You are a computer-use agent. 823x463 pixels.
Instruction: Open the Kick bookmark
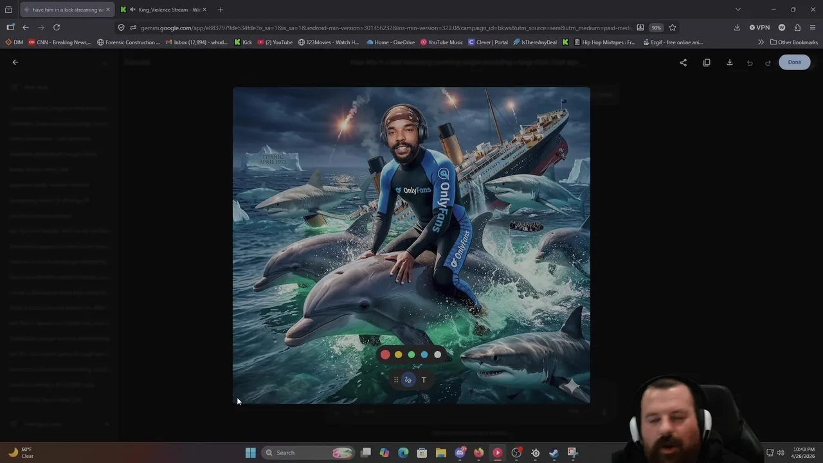pos(243,42)
